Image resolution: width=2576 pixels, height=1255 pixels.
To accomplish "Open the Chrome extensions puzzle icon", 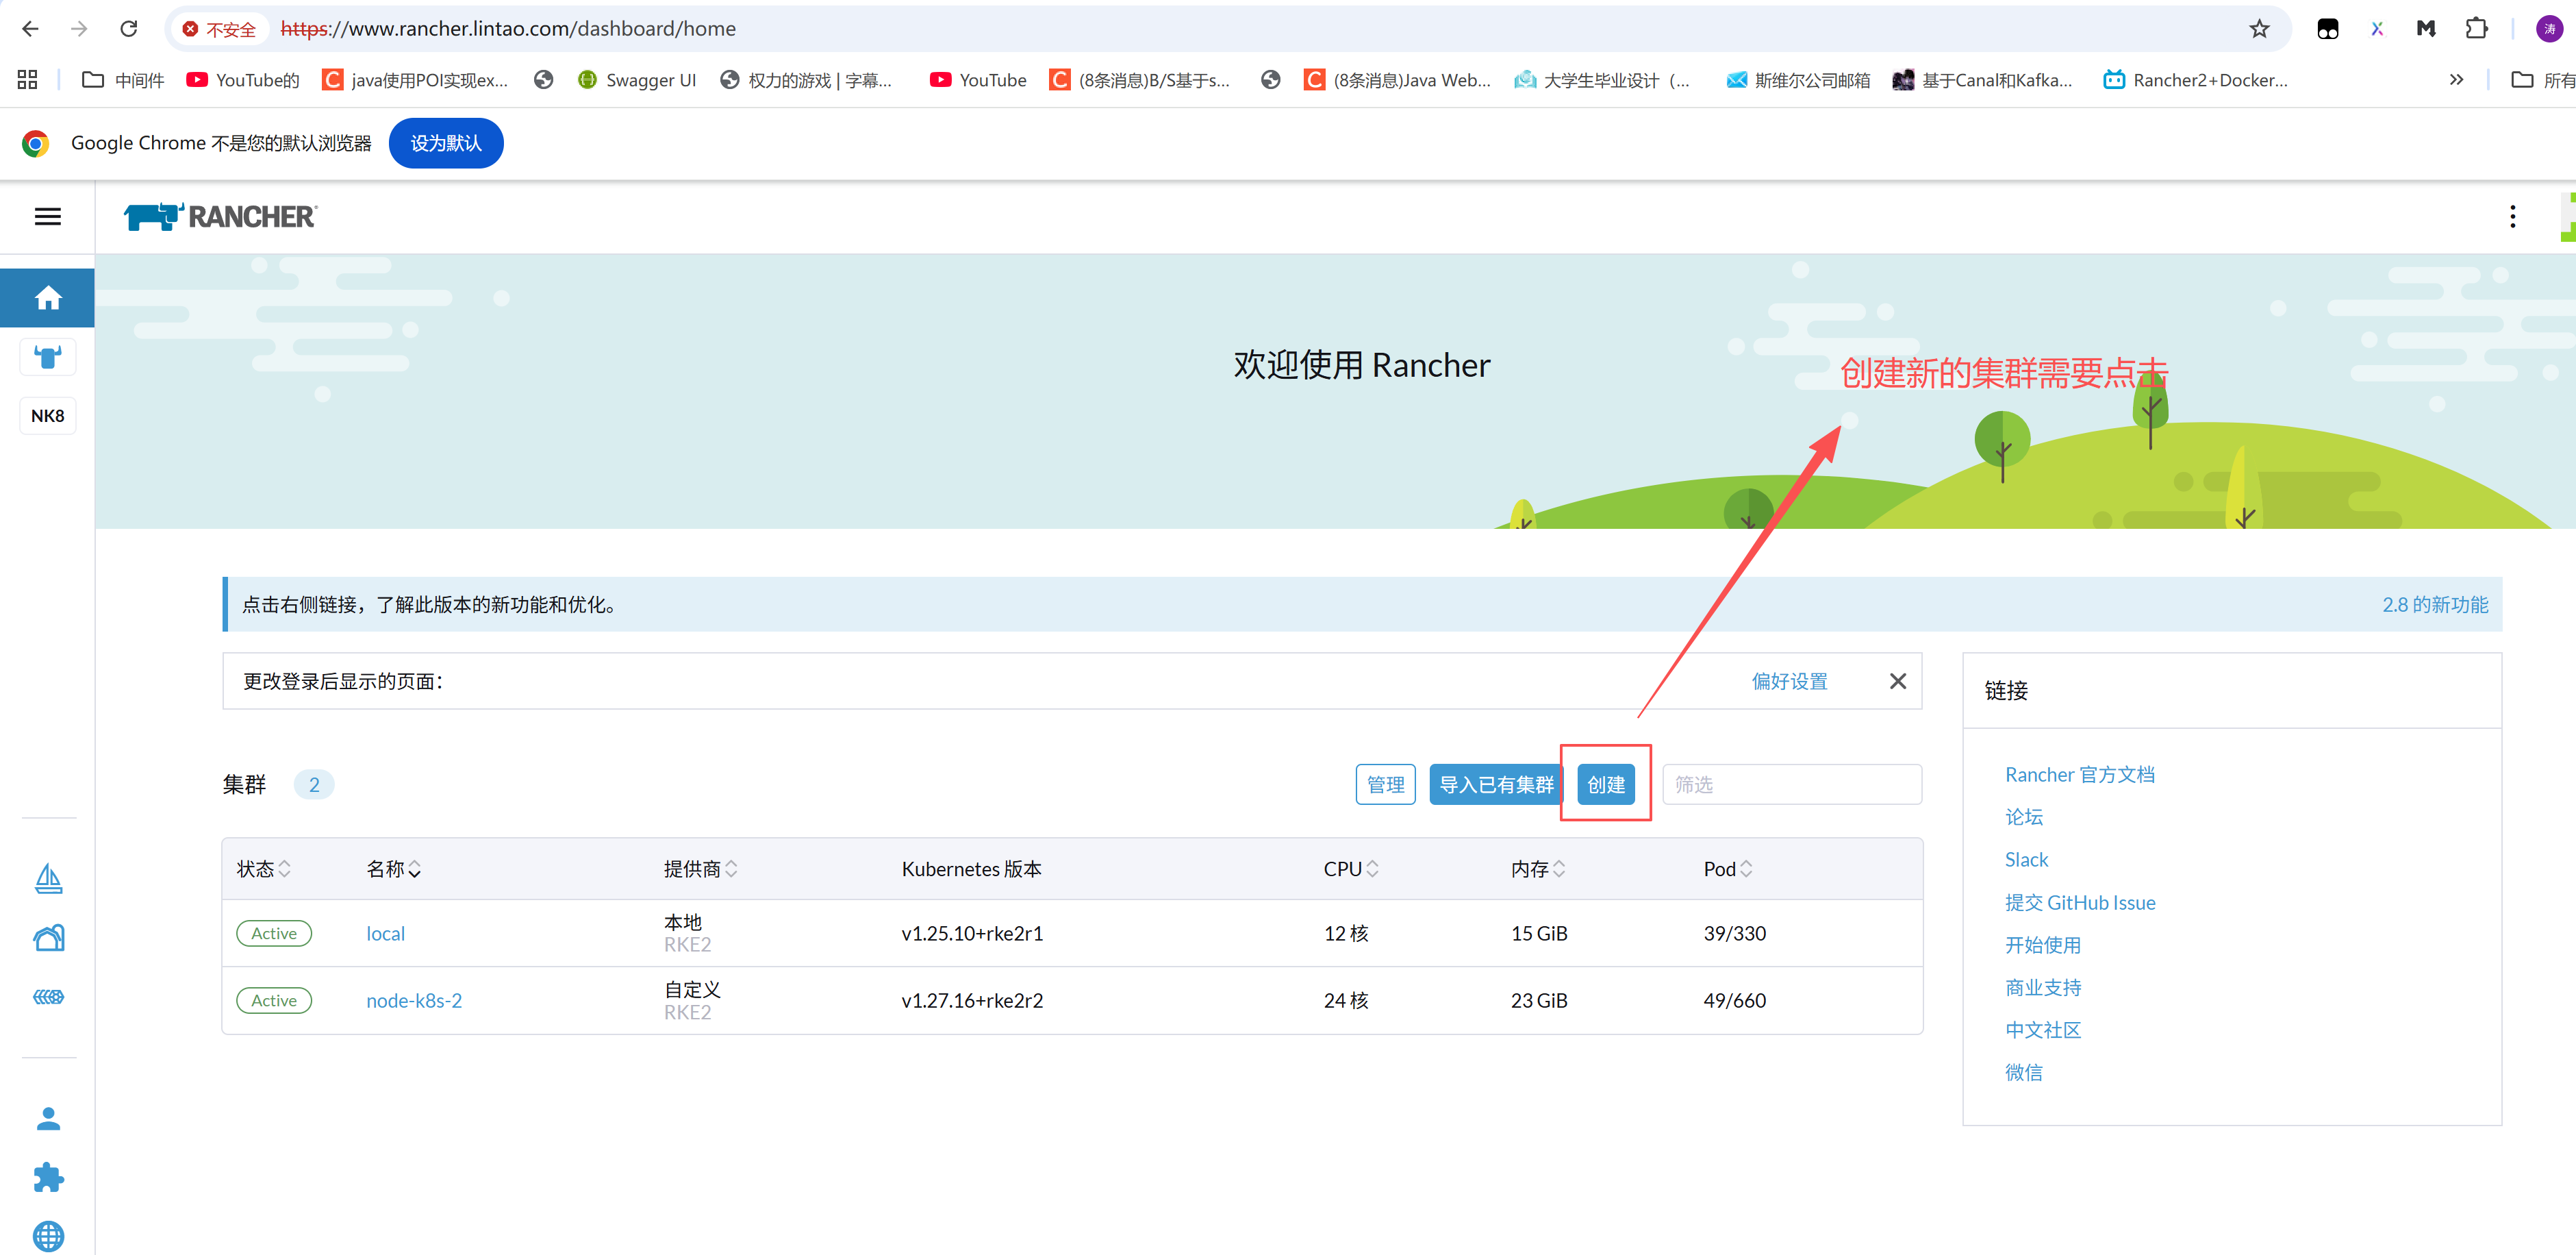I will pyautogui.click(x=2476, y=28).
